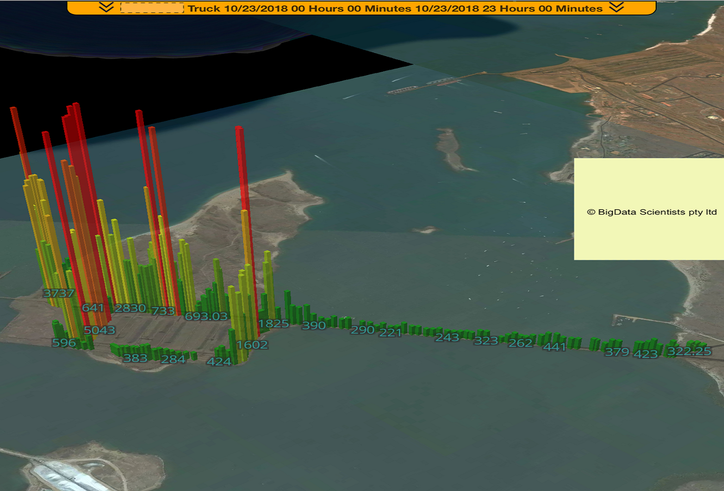Click the Truck date range title text

[x=395, y=8]
